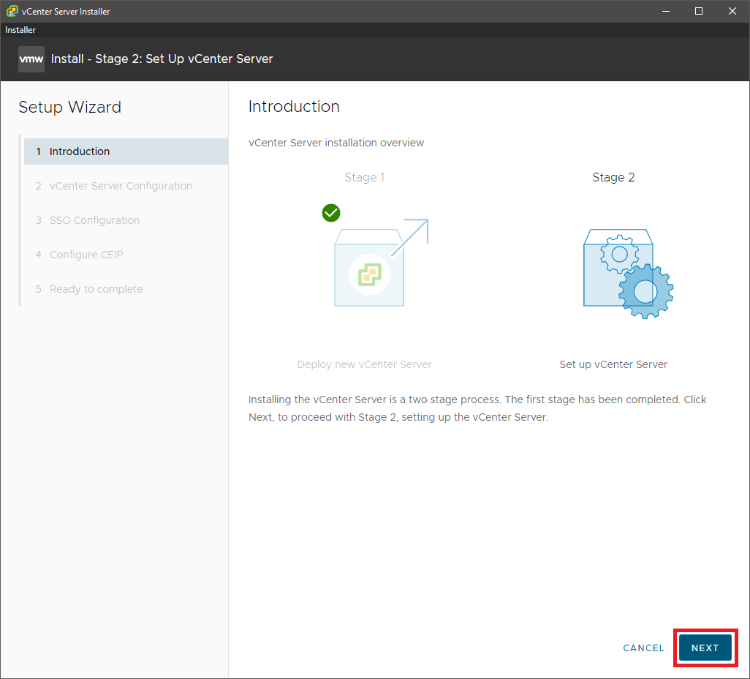Close the vCenter Server Installer window
This screenshot has height=679, width=750.
point(732,11)
